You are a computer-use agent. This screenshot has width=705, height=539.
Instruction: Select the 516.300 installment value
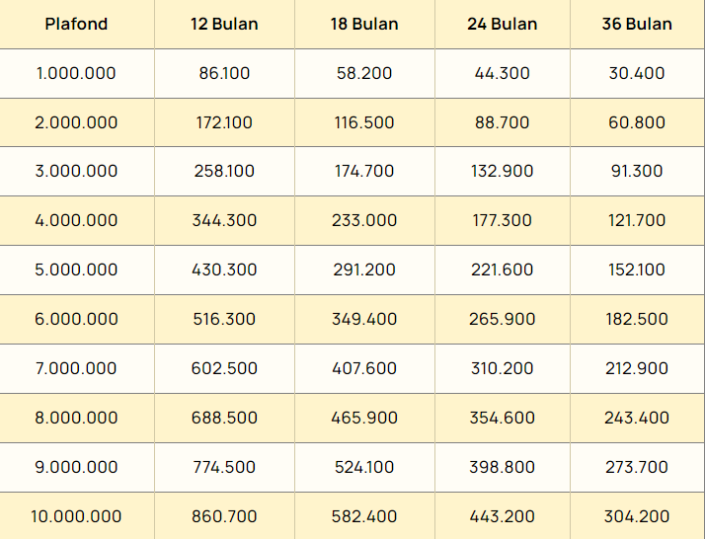(x=224, y=319)
